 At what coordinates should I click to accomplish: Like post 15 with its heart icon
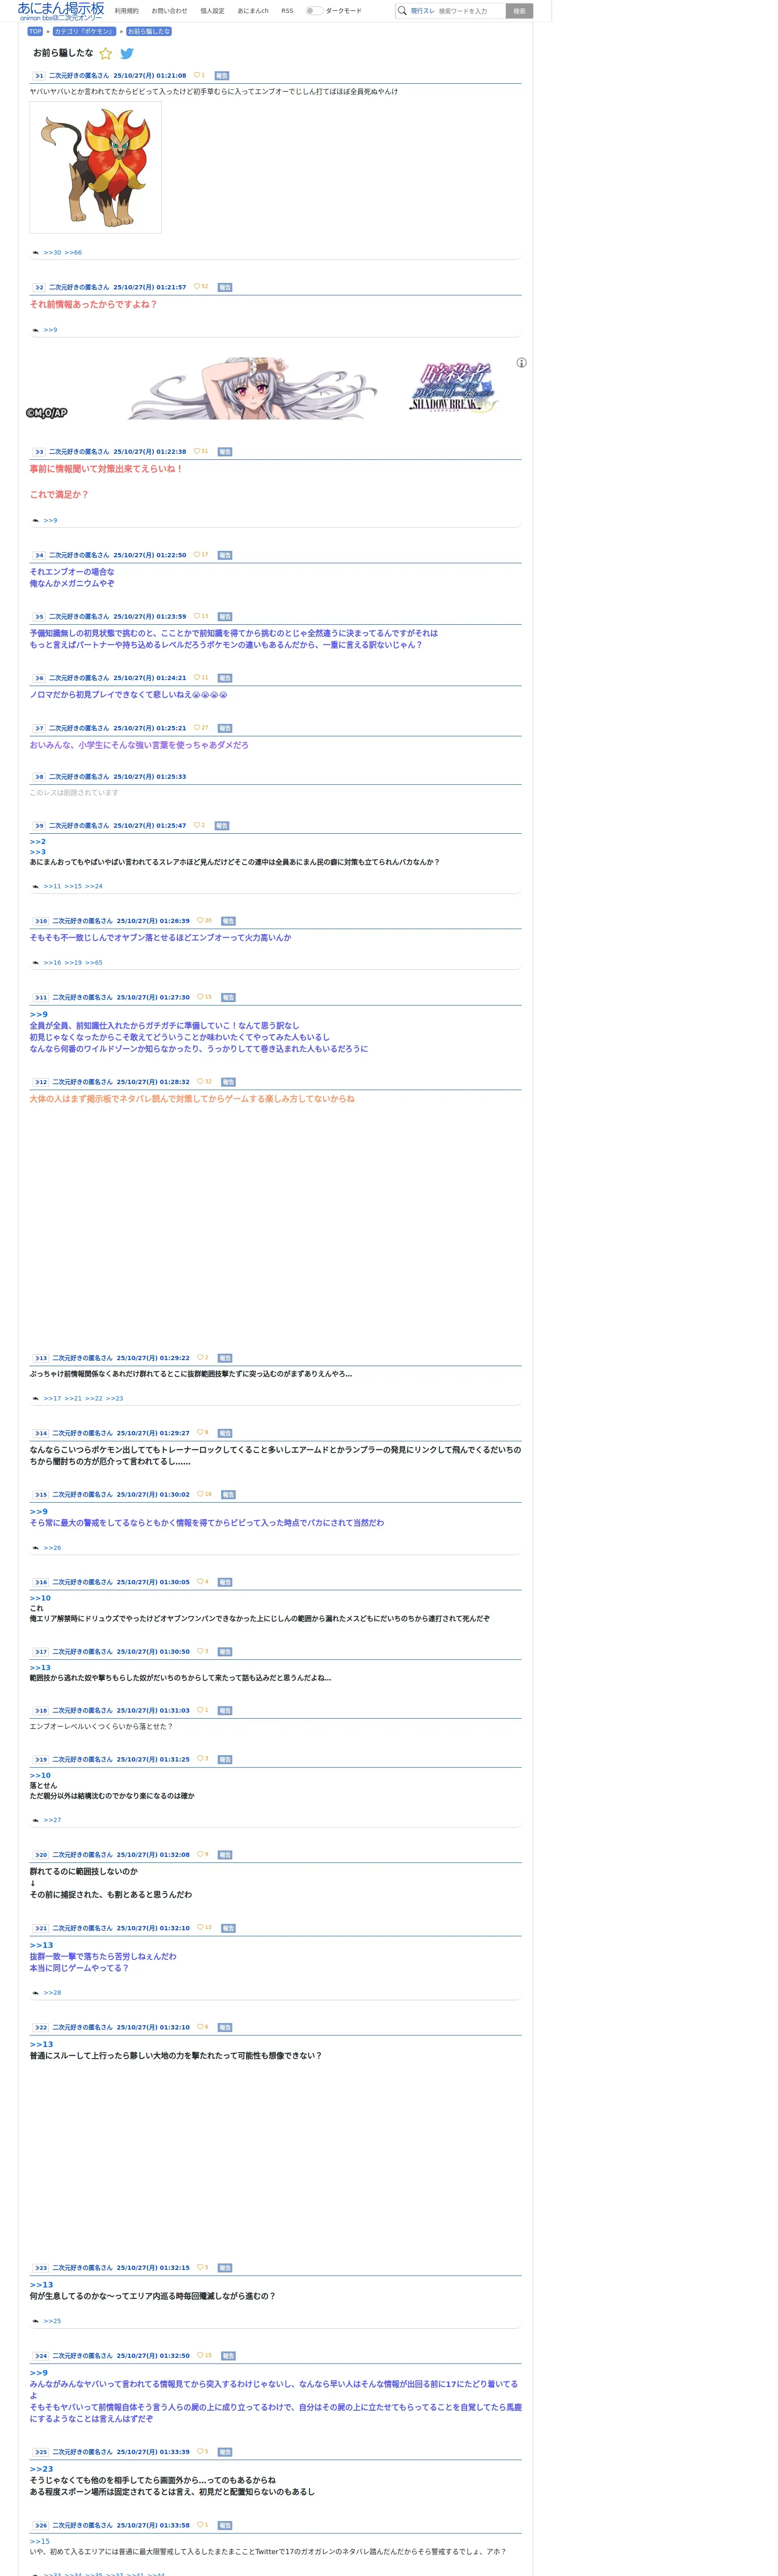pyautogui.click(x=200, y=1494)
